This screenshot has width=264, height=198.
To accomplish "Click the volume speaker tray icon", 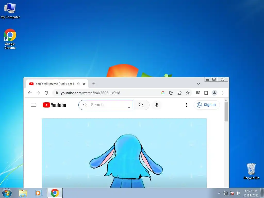I will point(238,193).
